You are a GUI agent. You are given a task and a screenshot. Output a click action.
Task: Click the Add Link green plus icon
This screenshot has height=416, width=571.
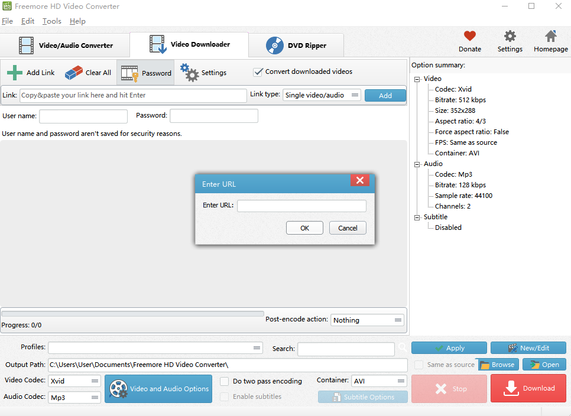point(15,73)
